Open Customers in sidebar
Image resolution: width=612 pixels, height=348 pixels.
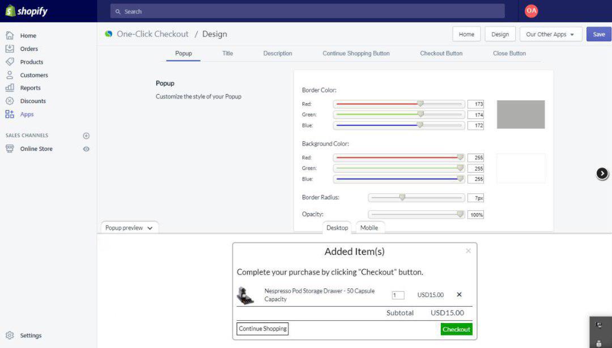tap(34, 75)
